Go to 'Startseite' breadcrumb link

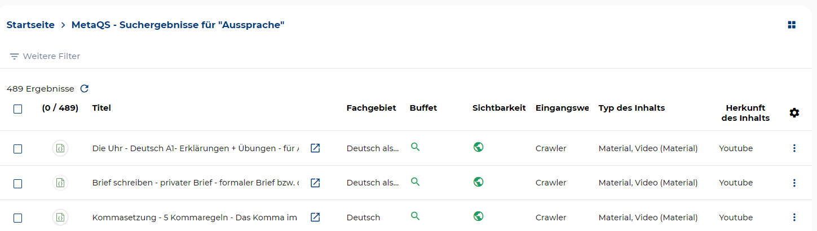click(x=30, y=25)
